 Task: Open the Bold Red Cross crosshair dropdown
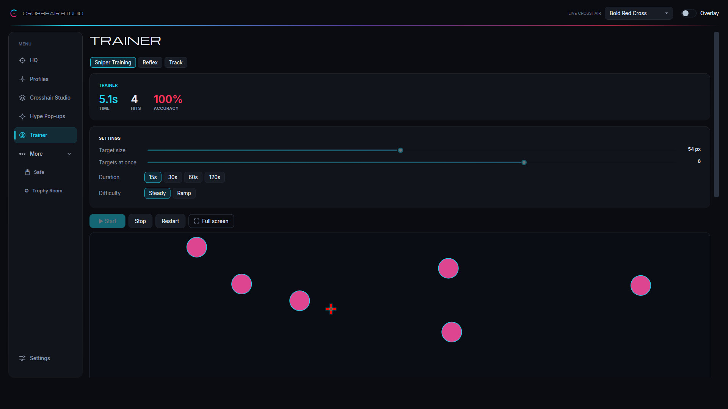(x=639, y=13)
